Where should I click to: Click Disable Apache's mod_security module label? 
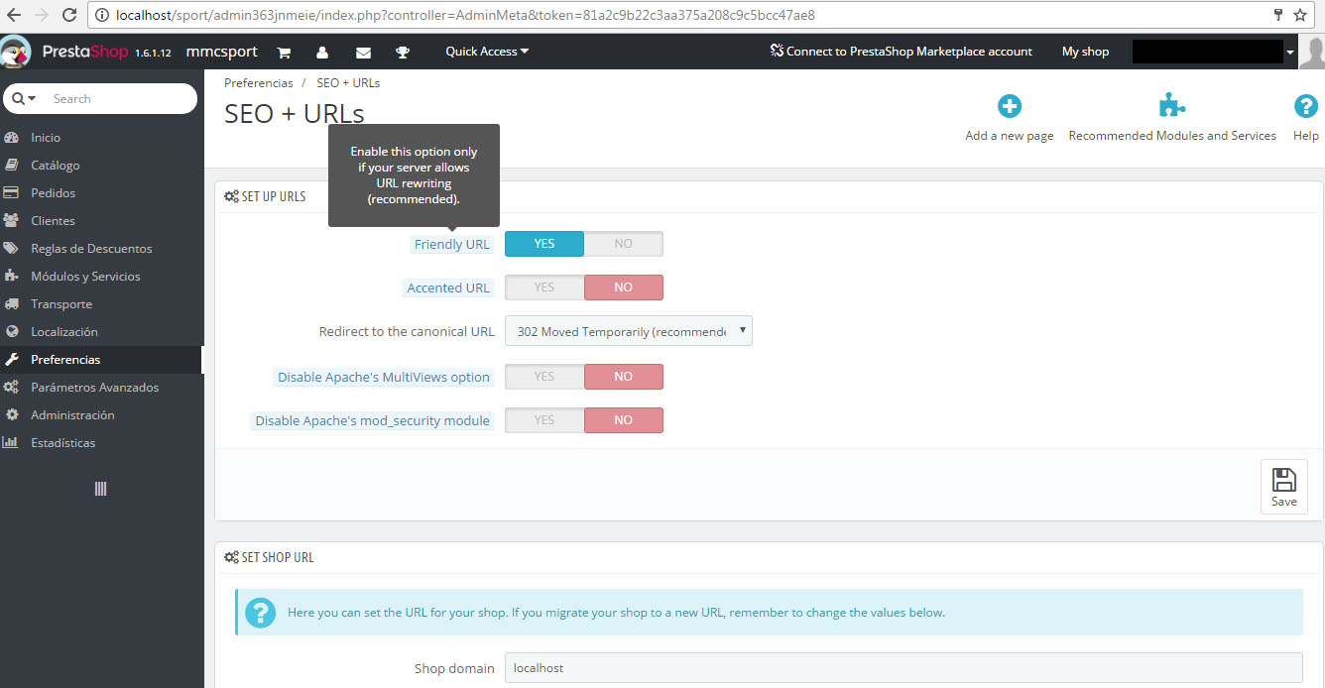pos(373,421)
